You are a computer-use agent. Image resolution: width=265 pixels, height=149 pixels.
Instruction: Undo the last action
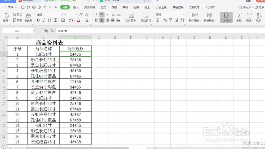coord(45,7)
